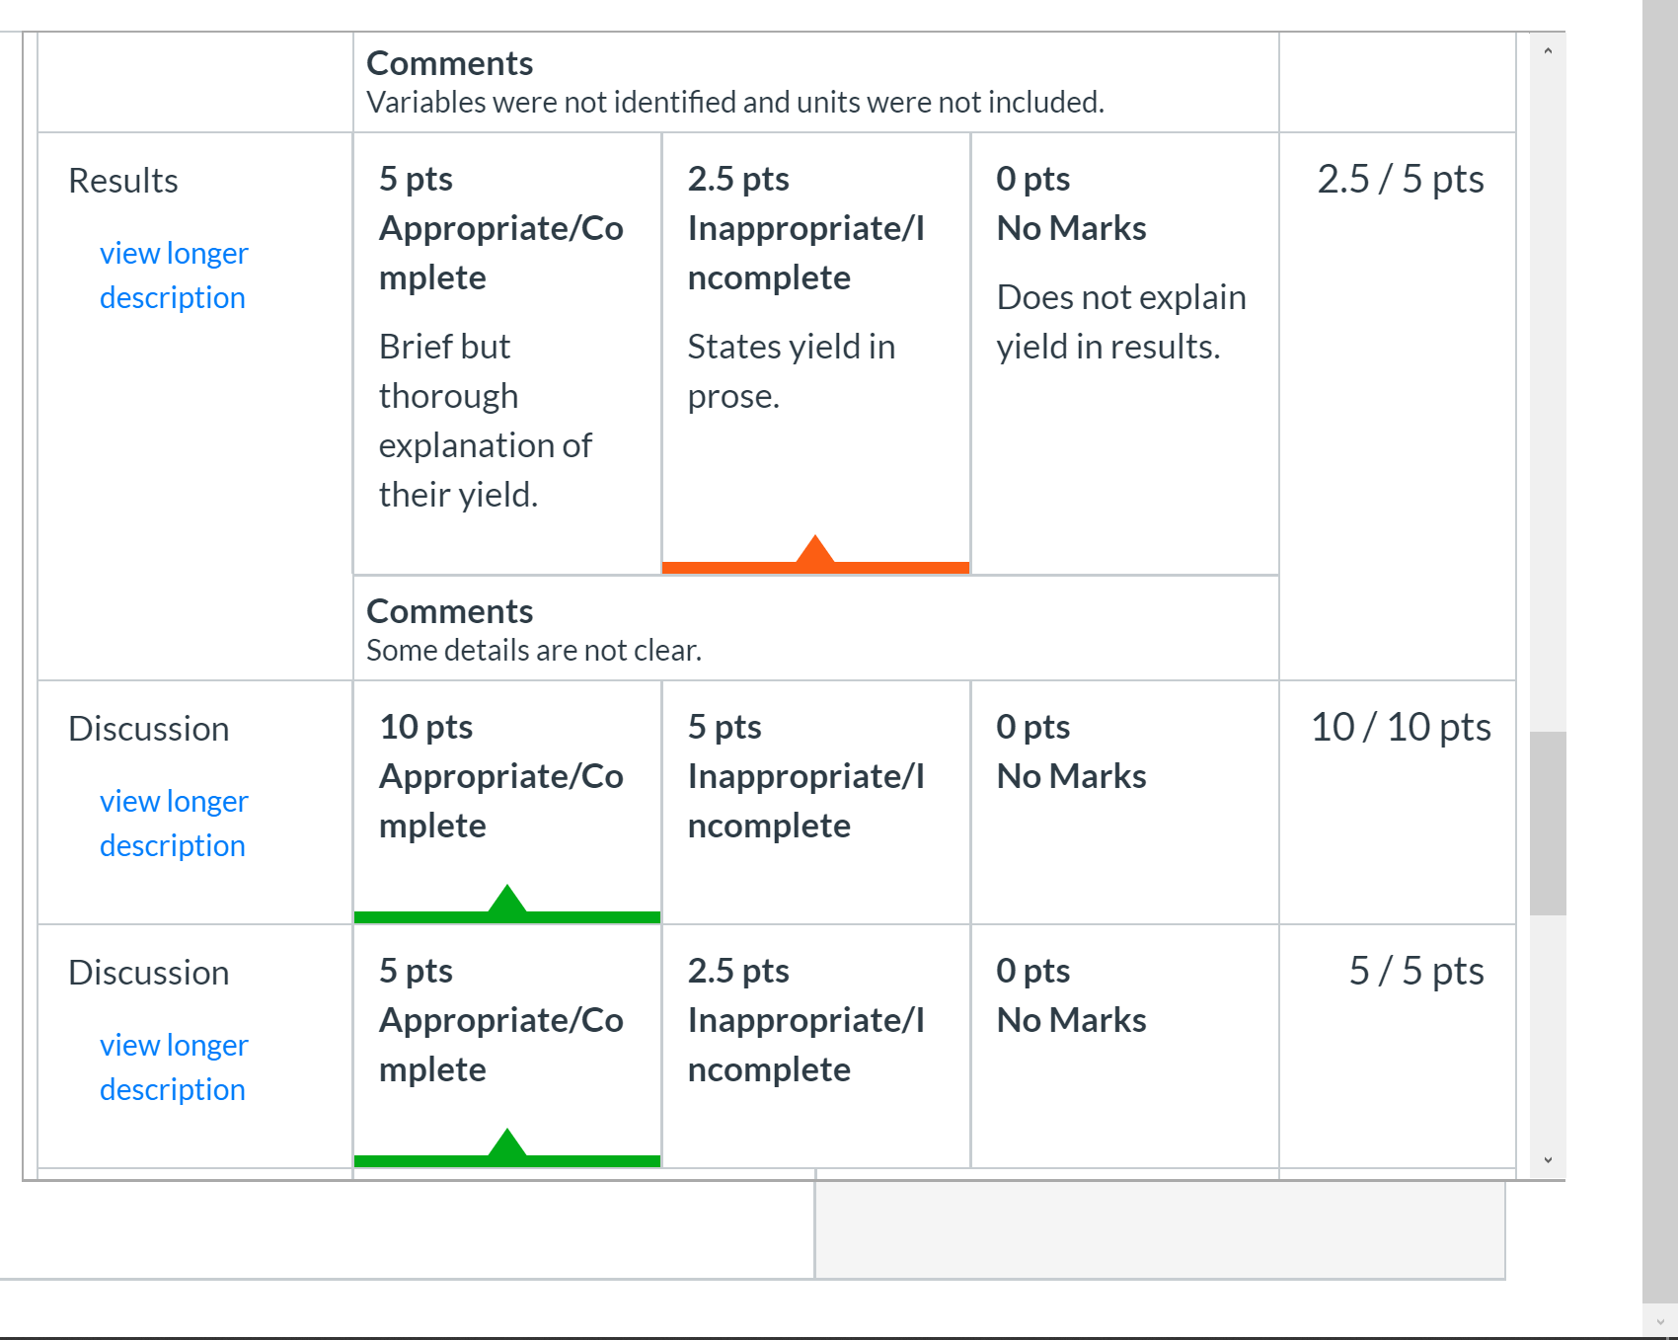
Task: Select Results 2.5 pts Inappropriate/Incomplete rating
Action: 816,354
